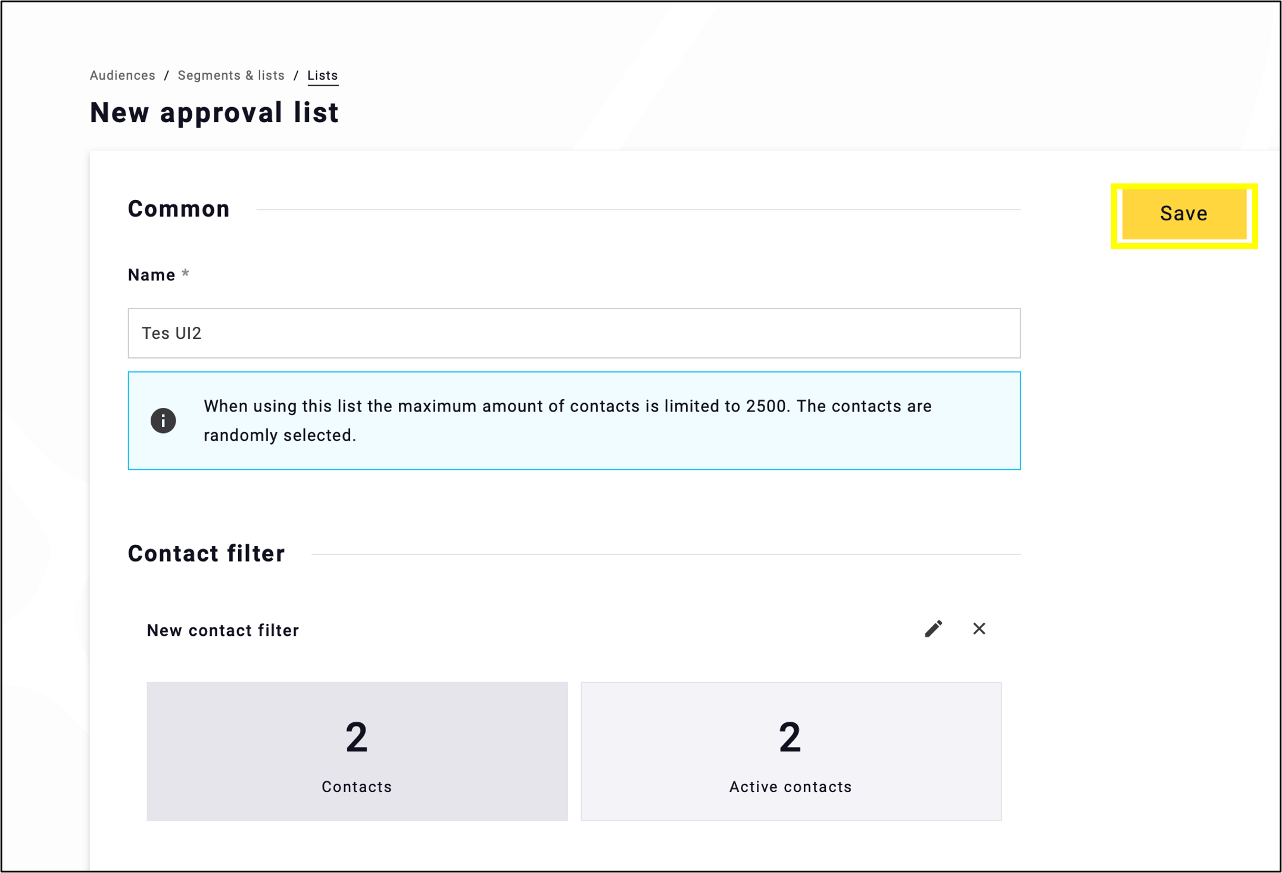Image resolution: width=1282 pixels, height=873 pixels.
Task: Open the Lists breadcrumb link
Action: coord(323,76)
